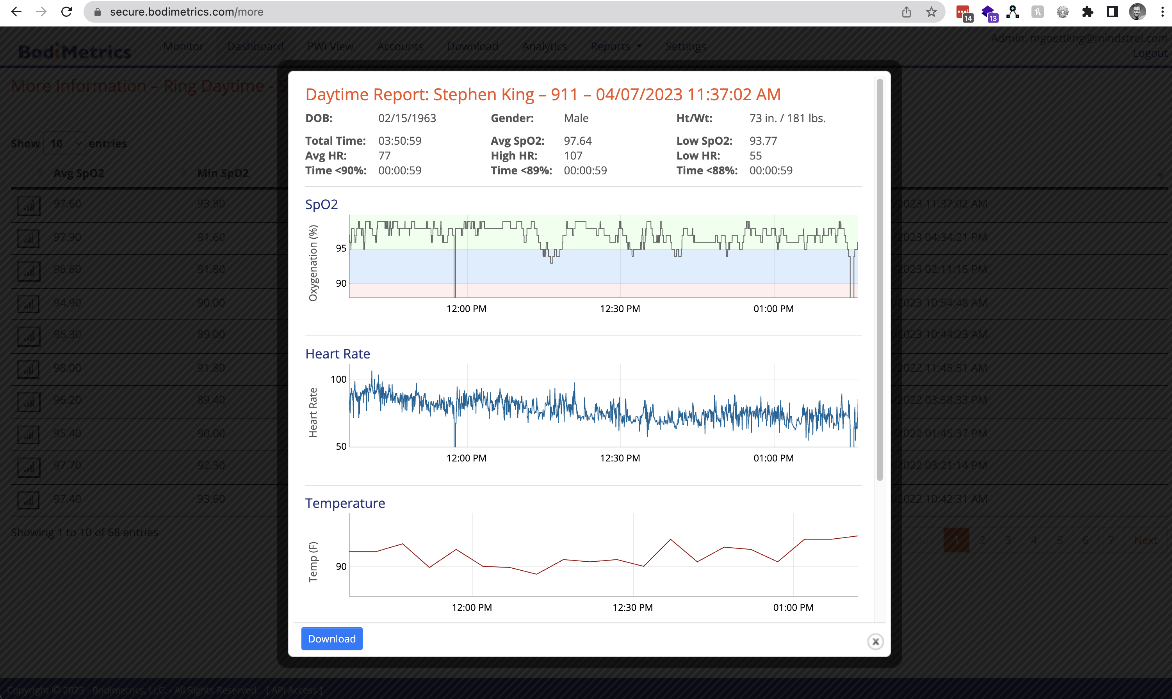This screenshot has width=1172, height=699.
Task: Click the browser forward arrow
Action: [41, 12]
